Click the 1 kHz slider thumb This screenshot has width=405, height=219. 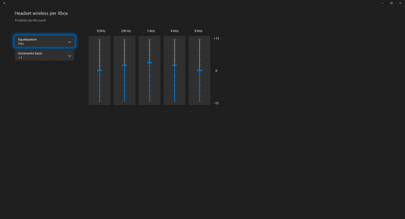pos(149,63)
